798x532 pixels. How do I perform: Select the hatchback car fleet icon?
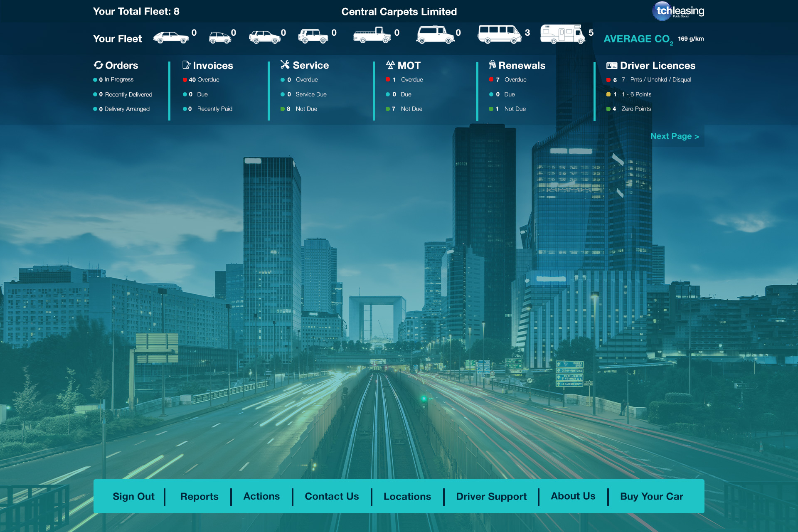point(170,37)
